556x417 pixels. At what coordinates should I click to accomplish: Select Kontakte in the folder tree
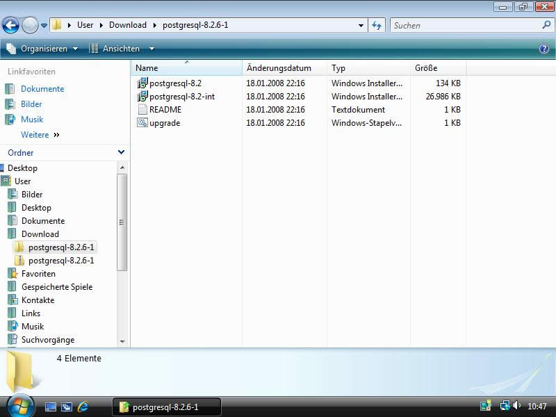click(x=38, y=300)
